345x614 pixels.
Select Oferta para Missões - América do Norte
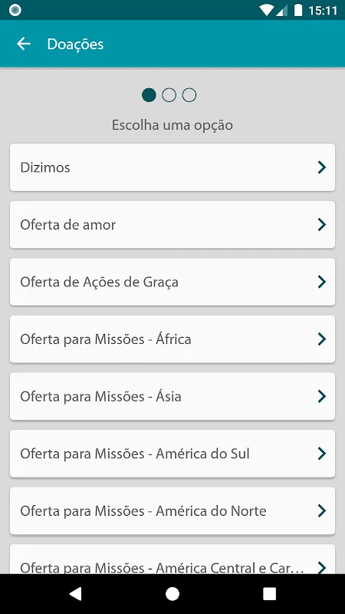click(172, 510)
